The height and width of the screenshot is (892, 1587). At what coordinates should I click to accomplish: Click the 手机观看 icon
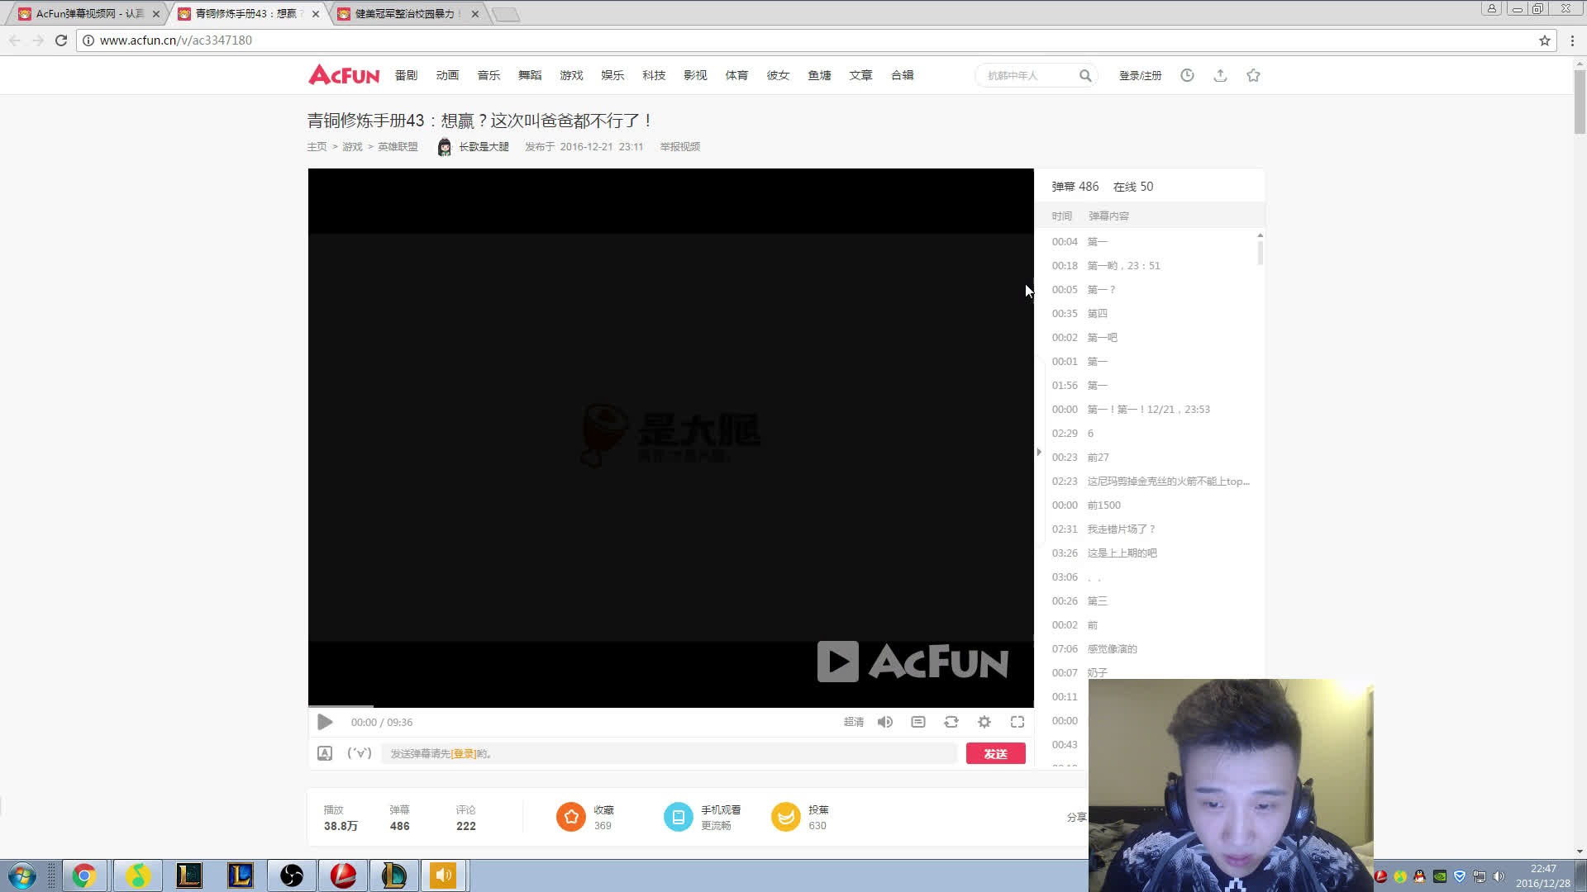pos(679,817)
